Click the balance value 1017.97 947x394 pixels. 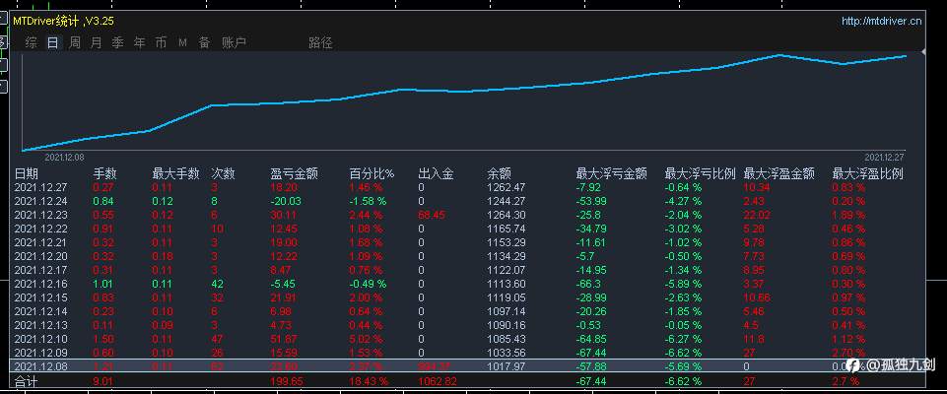pyautogui.click(x=507, y=366)
